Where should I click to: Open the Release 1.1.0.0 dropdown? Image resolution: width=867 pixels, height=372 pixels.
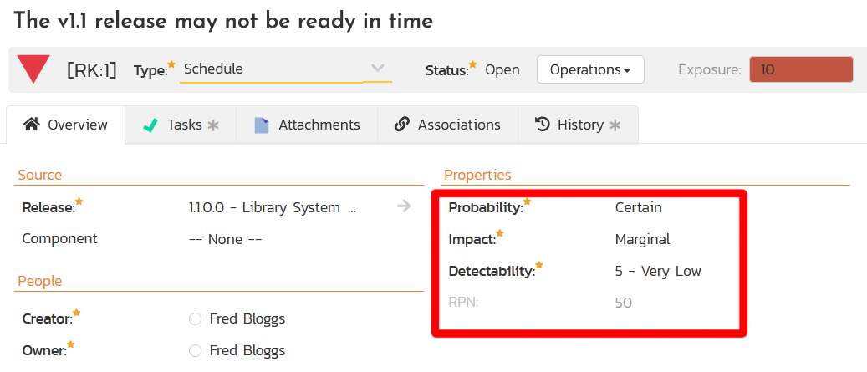pos(273,207)
